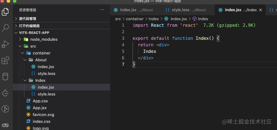277x130 pixels.
Task: Open the Git graph icon in activity bar
Action: pyautogui.click(x=5, y=109)
